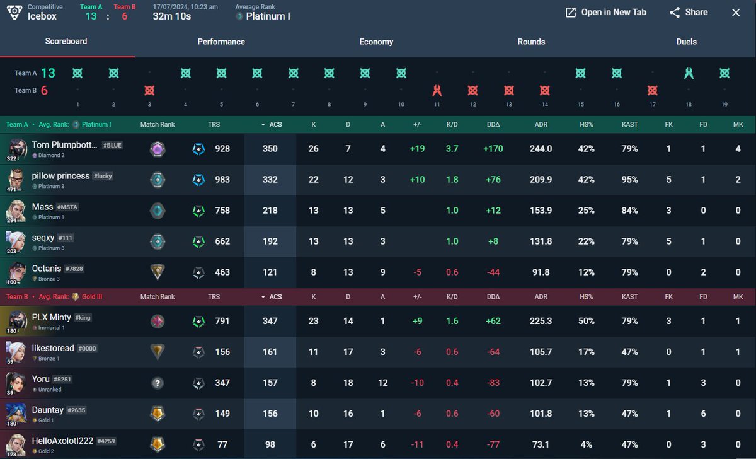This screenshot has width=756, height=459.
Task: Click the Open in New Tab icon
Action: [x=571, y=13]
